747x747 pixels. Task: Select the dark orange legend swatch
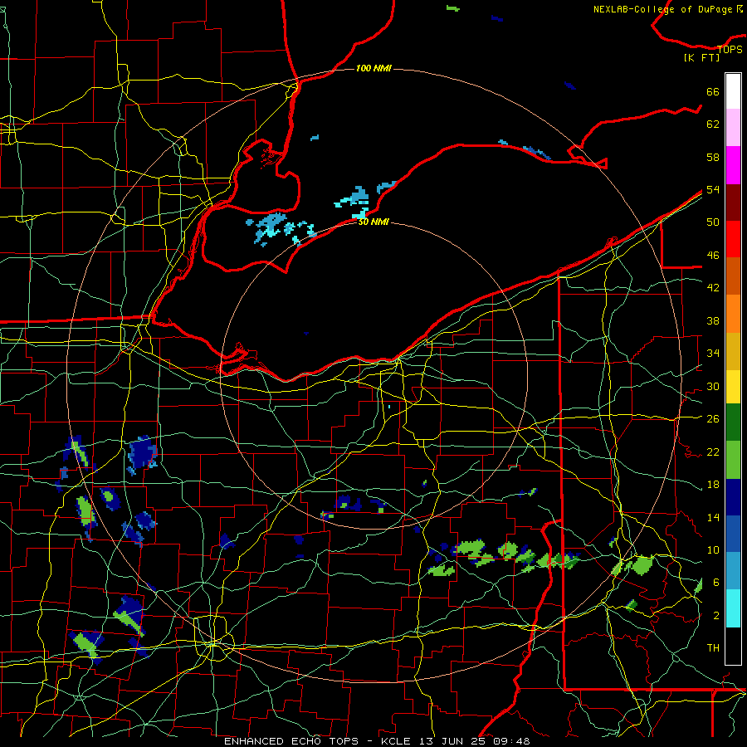[733, 276]
